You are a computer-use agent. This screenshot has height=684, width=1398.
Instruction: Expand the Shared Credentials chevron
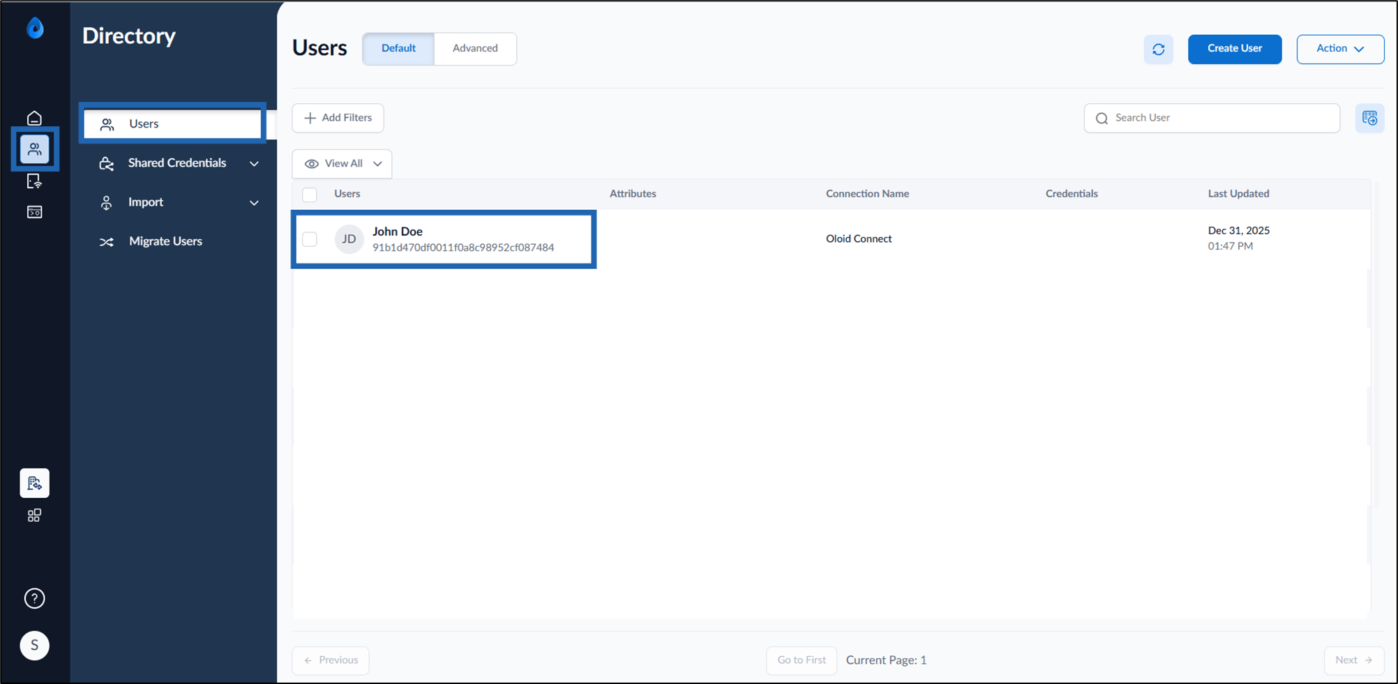254,164
